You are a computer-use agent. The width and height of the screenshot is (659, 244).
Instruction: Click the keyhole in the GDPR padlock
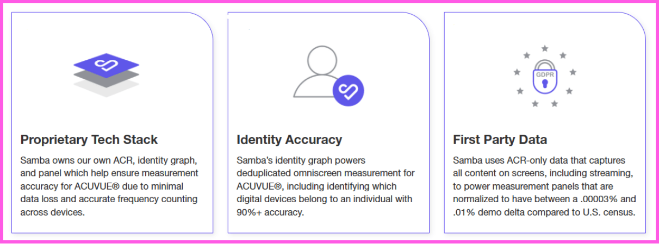(x=544, y=83)
